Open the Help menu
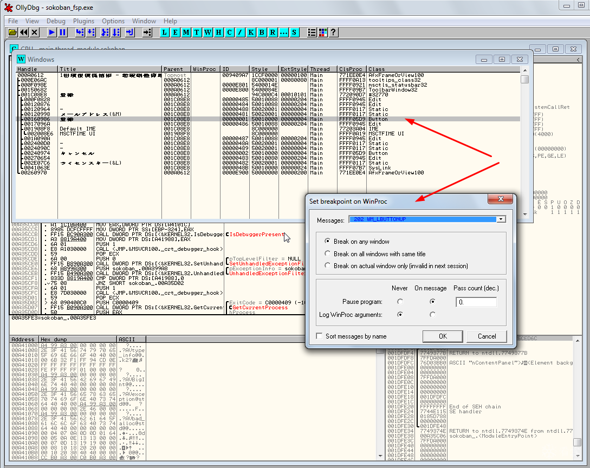590x468 pixels. pos(170,21)
